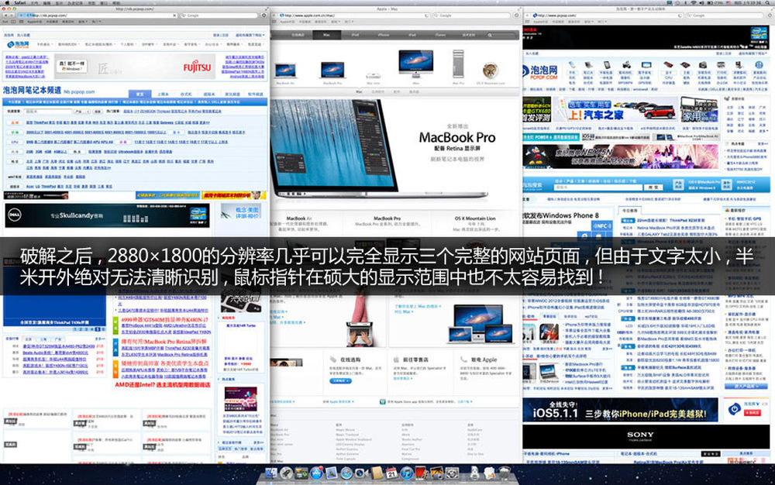Open the Calendar icon showing 21

(391, 473)
